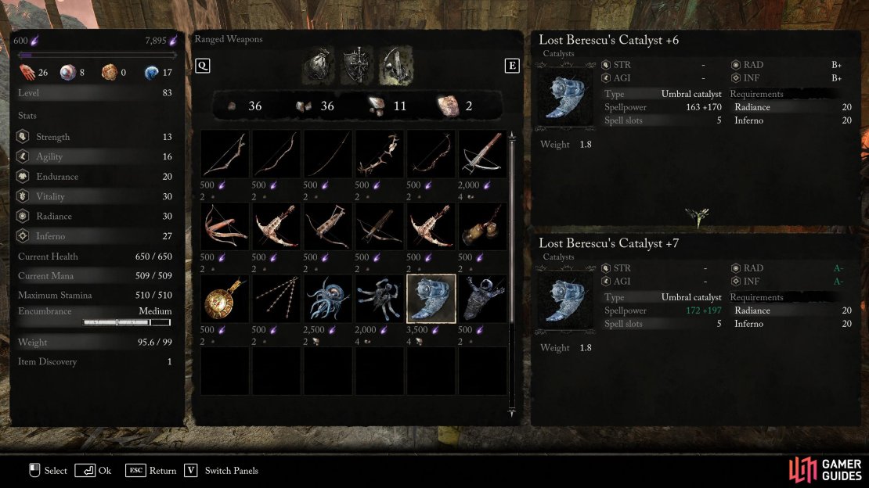Select the first bow in the grid
The image size is (869, 488).
(225, 154)
